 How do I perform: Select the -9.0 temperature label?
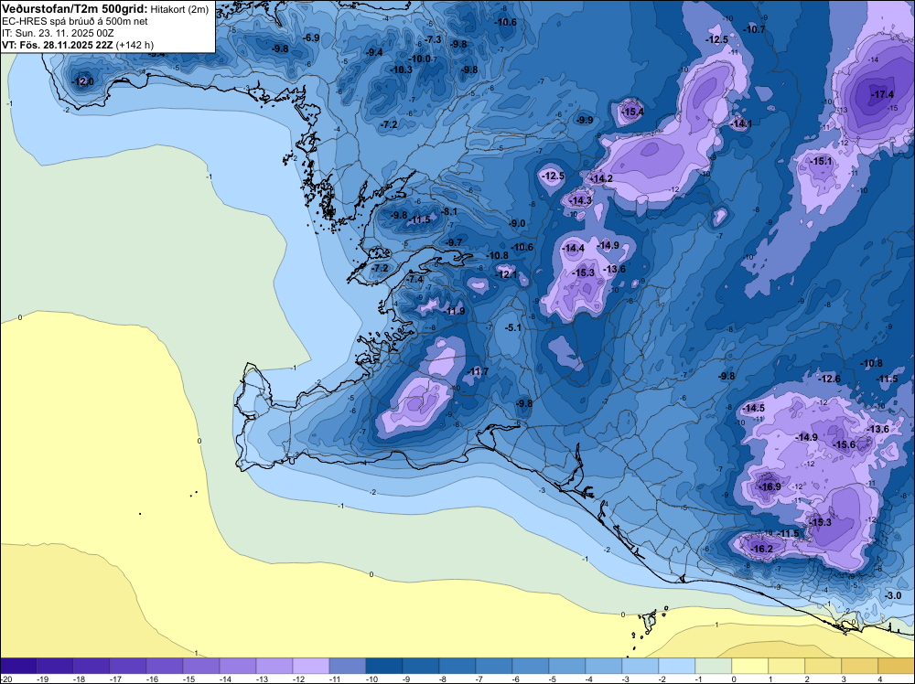[517, 223]
